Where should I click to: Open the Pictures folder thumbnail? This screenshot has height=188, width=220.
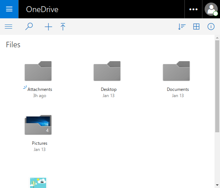38,125
